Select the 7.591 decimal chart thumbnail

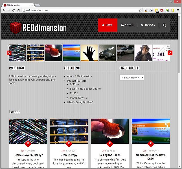pos(161,53)
